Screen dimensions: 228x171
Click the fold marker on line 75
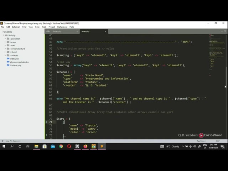[x=46, y=135]
